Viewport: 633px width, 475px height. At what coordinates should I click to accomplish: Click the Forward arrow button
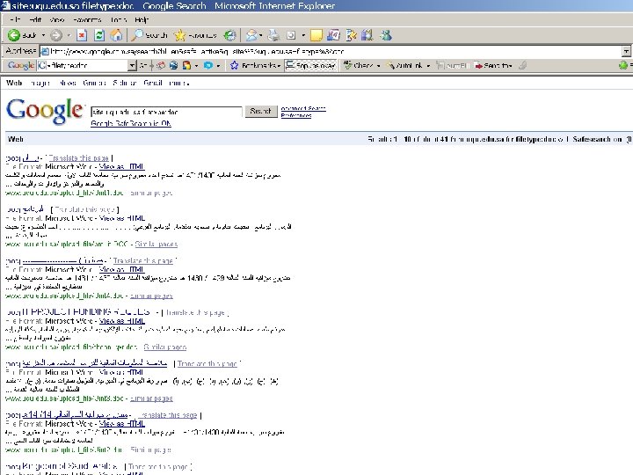(55, 35)
